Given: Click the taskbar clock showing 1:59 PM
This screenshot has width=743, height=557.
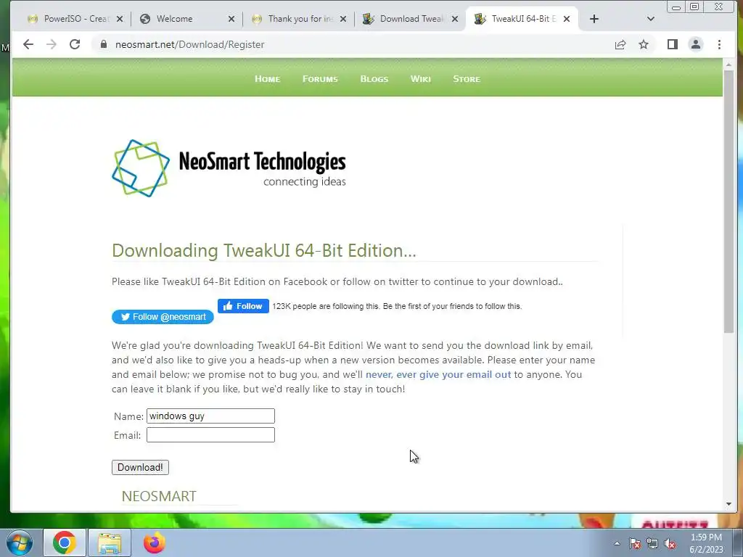Looking at the screenshot, I should 706,543.
